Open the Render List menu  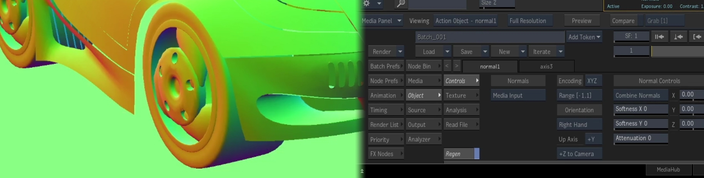click(386, 125)
